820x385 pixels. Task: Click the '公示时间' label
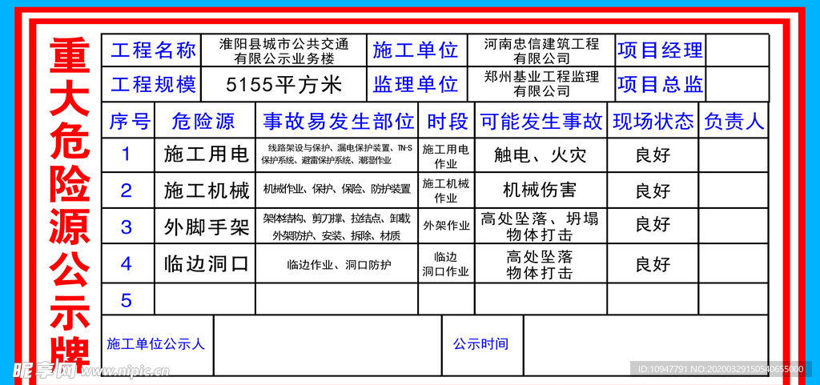480,343
